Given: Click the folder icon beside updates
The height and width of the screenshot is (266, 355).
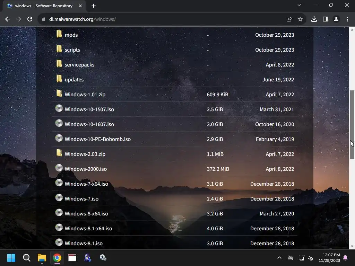Looking at the screenshot, I should (x=59, y=79).
